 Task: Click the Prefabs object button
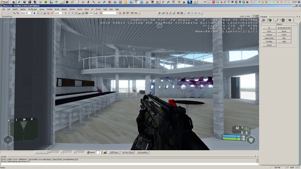[269, 41]
